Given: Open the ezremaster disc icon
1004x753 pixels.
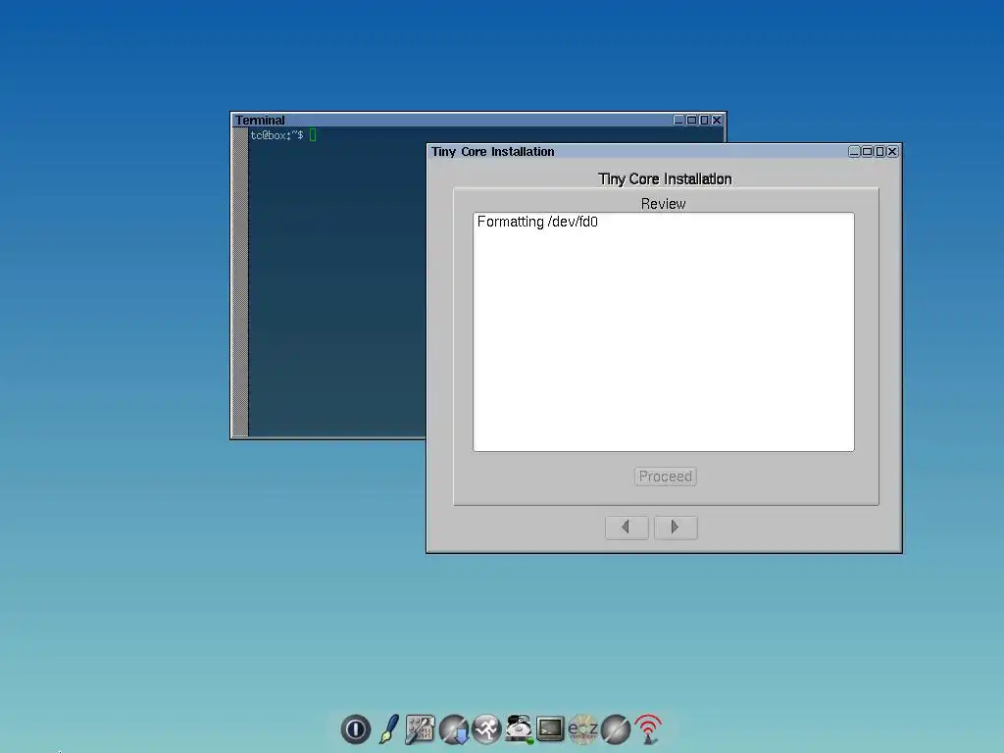Looking at the screenshot, I should pyautogui.click(x=582, y=729).
